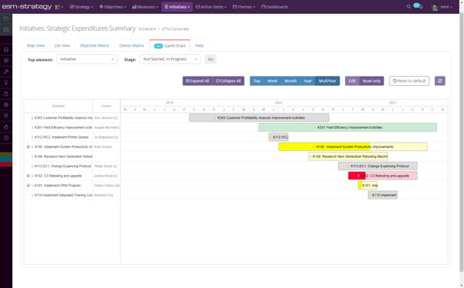Click the gear icon in the left sidebar
This screenshot has height=288, width=464.
[6, 105]
